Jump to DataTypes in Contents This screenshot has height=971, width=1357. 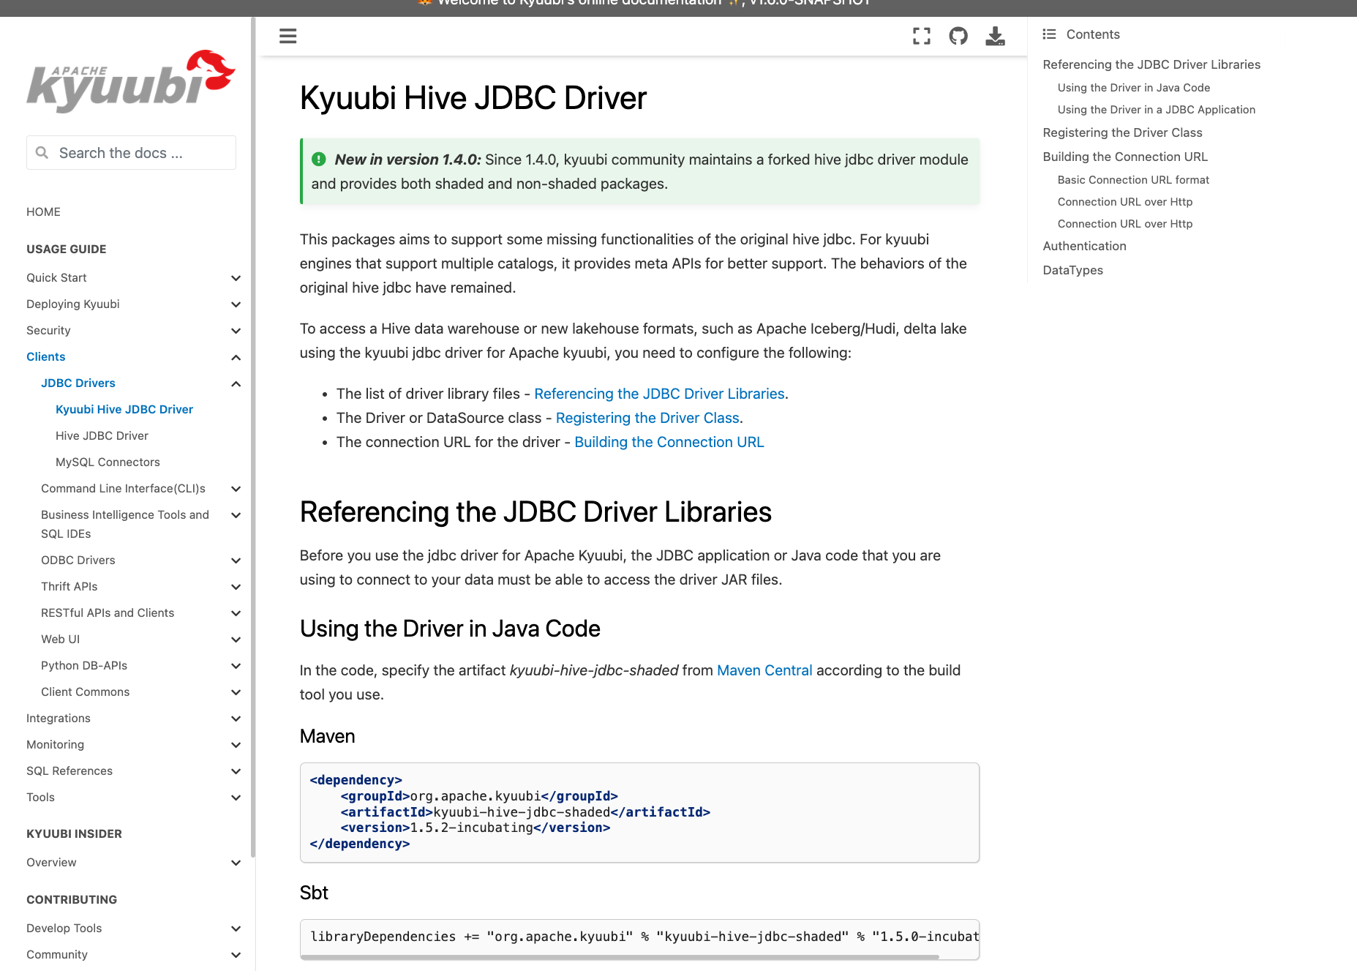1072,270
